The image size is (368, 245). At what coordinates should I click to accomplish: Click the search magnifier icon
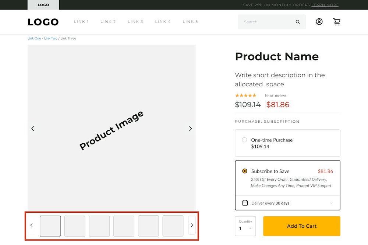298,22
